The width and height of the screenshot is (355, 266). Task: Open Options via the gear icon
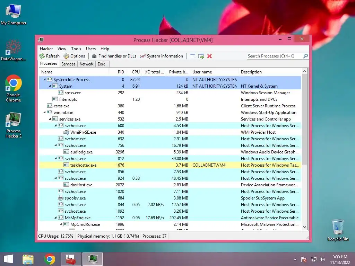point(66,56)
